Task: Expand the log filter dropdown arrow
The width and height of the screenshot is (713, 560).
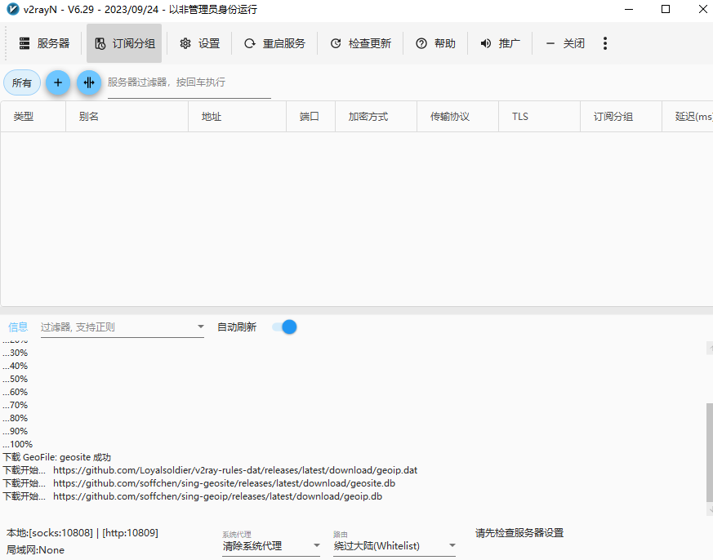Action: coord(200,327)
